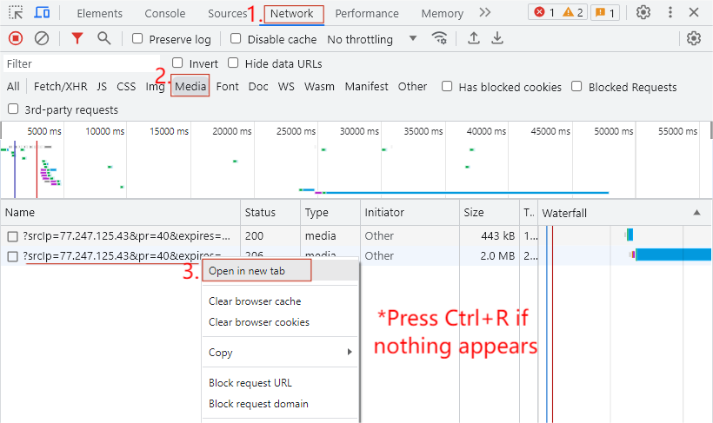
Task: Stop recording network log
Action: pyautogui.click(x=15, y=38)
